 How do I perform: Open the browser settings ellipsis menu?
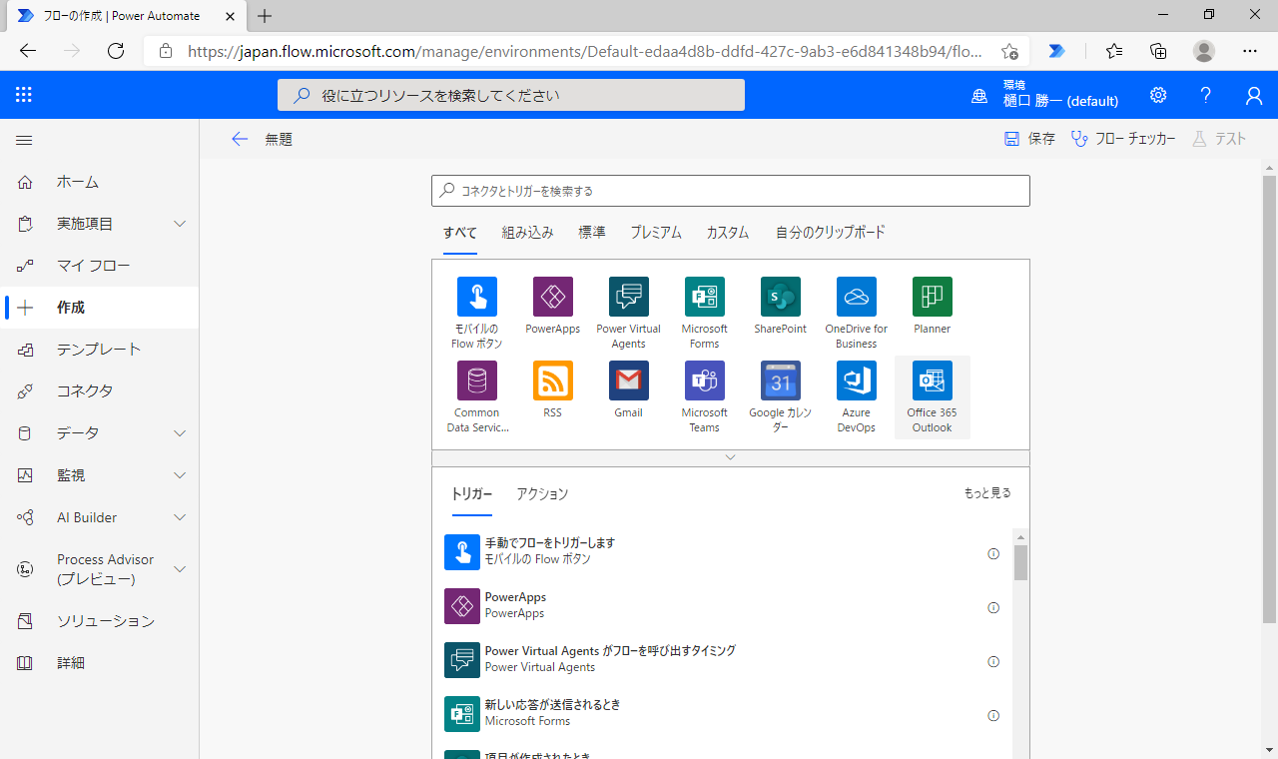[x=1250, y=51]
